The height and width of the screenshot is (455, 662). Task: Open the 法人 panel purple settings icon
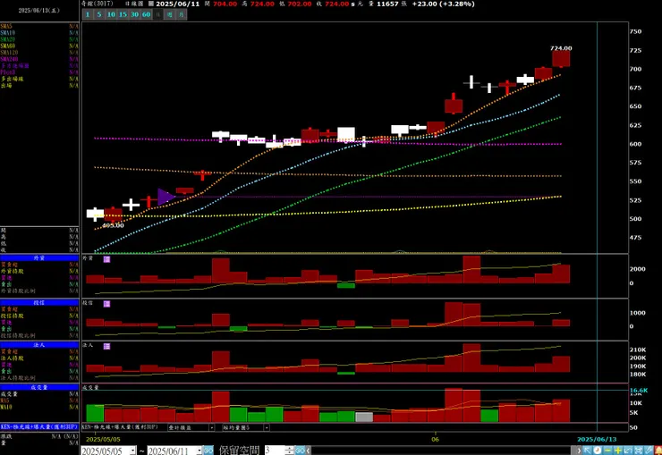106,346
